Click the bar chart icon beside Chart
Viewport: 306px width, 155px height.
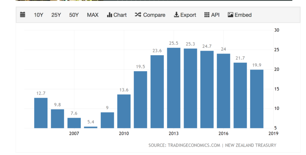click(110, 15)
